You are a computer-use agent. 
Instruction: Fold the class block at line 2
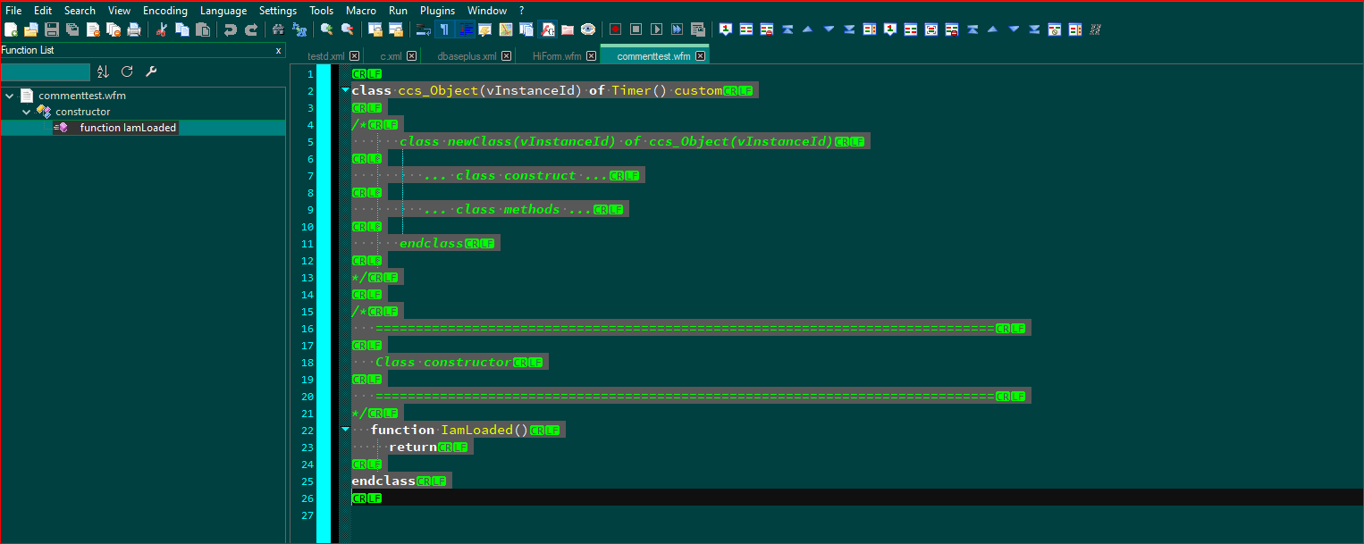[x=345, y=90]
